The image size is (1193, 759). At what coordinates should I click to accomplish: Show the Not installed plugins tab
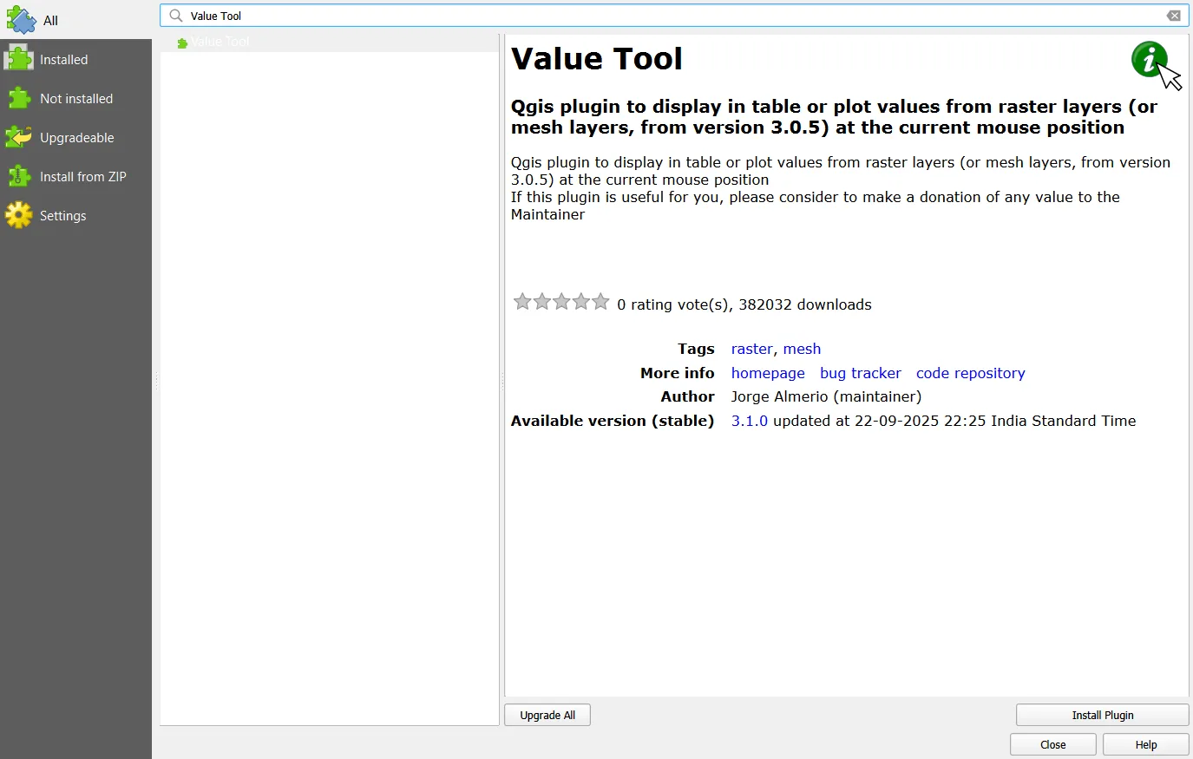click(75, 98)
